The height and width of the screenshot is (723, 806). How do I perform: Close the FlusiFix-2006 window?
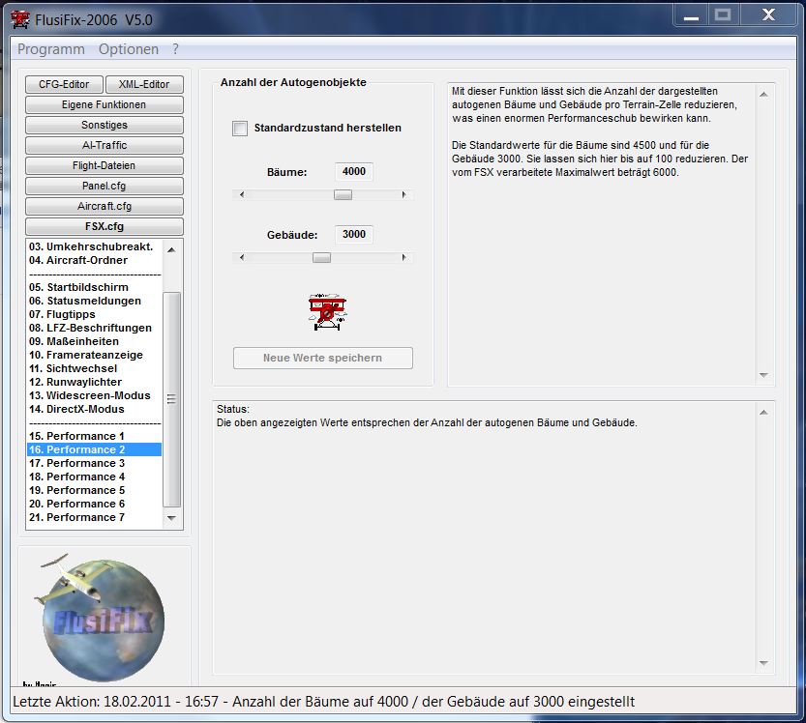768,15
